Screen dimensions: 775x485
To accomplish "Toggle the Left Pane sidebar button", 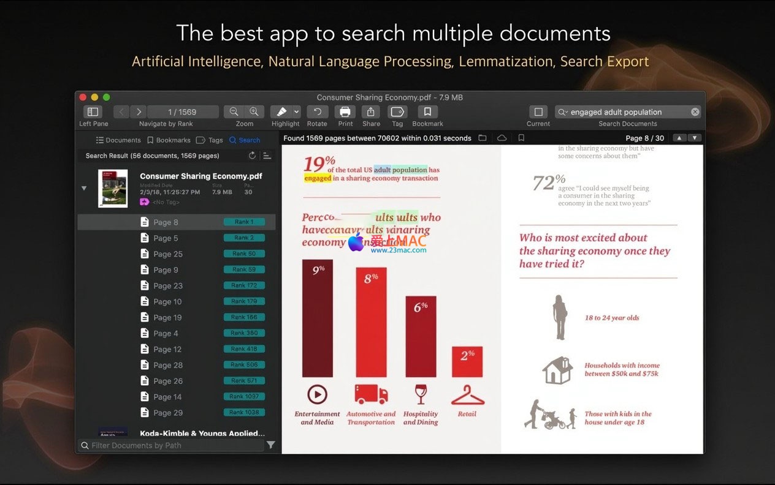I will tap(93, 112).
